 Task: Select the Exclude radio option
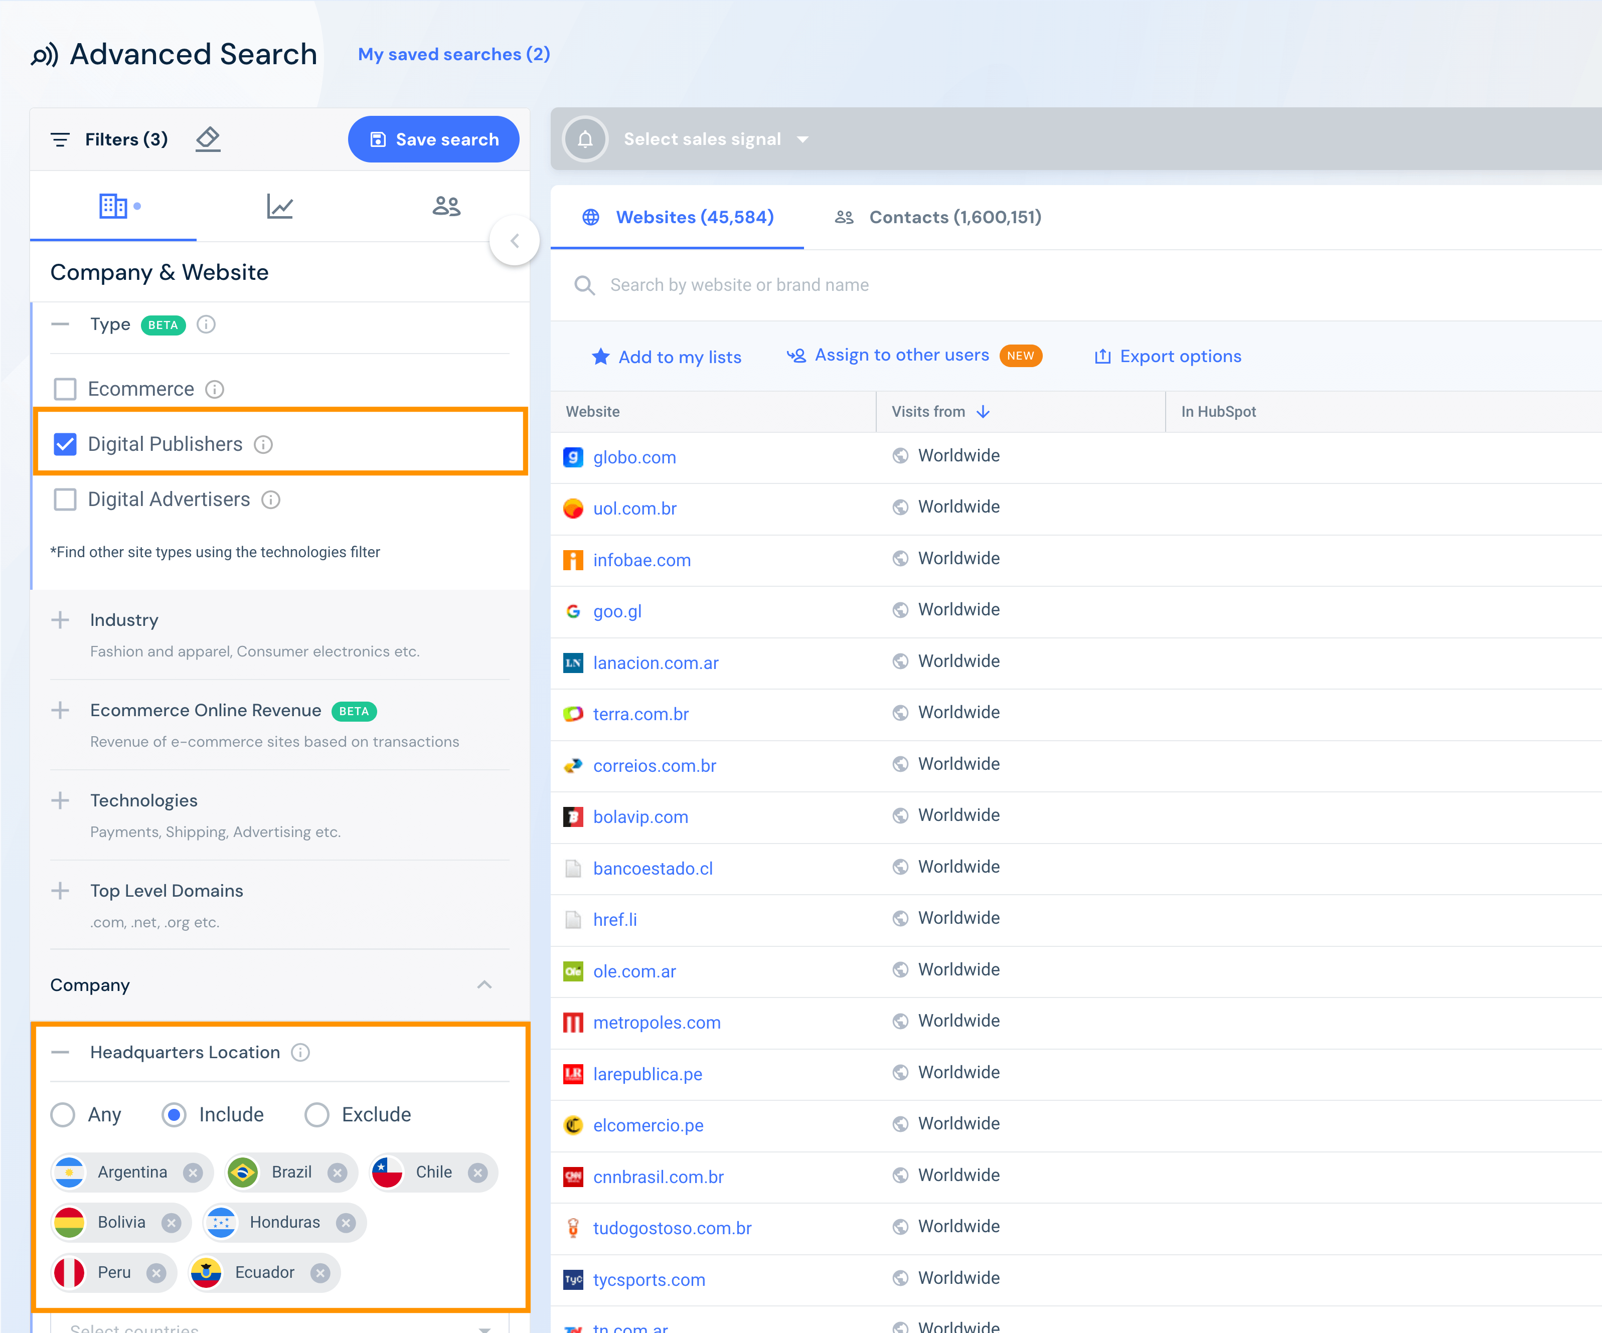316,1115
